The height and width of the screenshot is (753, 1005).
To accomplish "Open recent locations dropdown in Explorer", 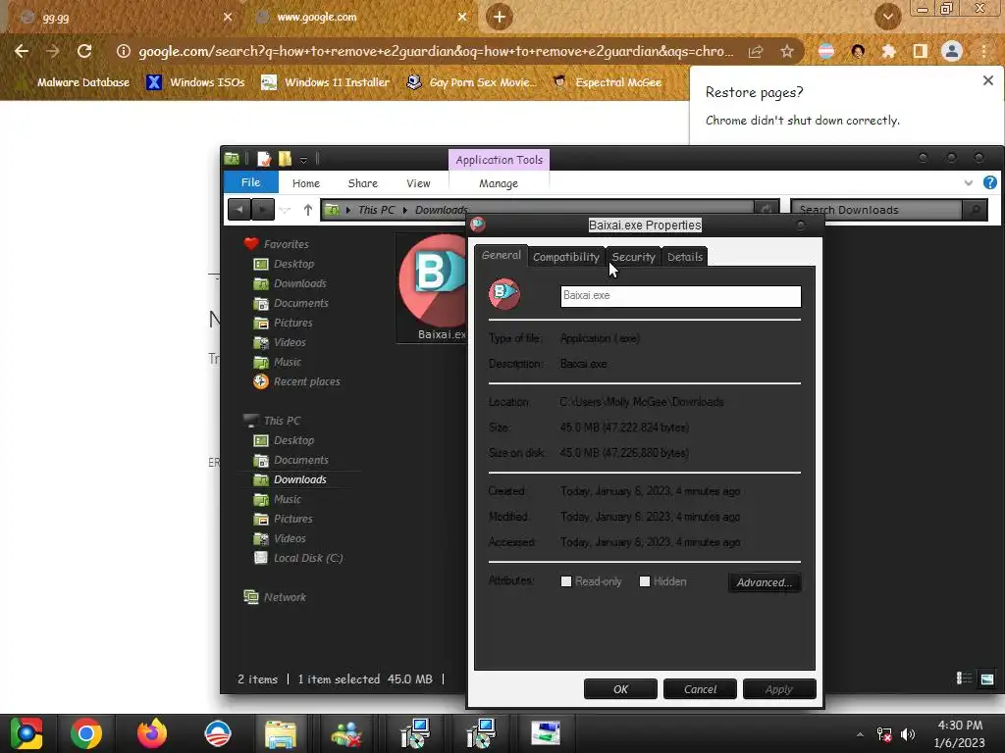I will coord(286,210).
